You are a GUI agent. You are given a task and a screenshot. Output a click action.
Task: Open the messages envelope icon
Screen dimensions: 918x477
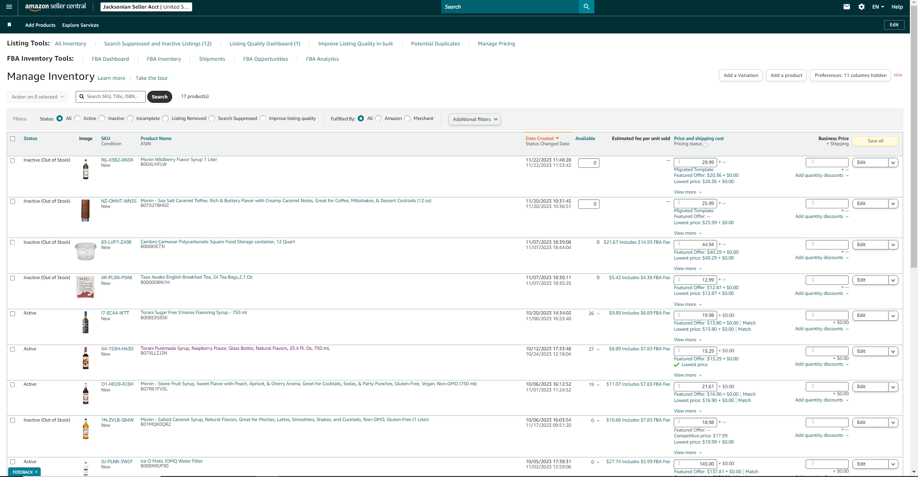[847, 7]
